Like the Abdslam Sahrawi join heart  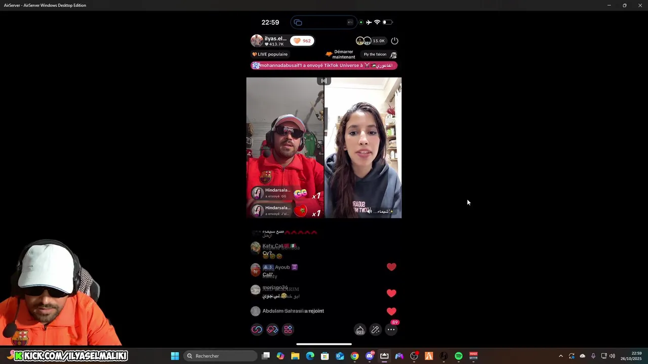(391, 311)
